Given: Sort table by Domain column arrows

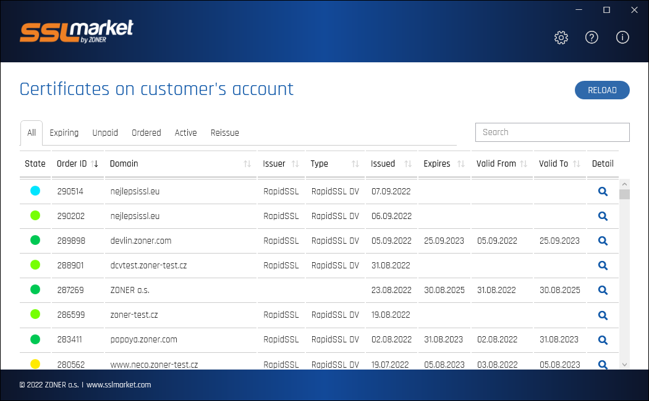Looking at the screenshot, I should click(x=247, y=164).
